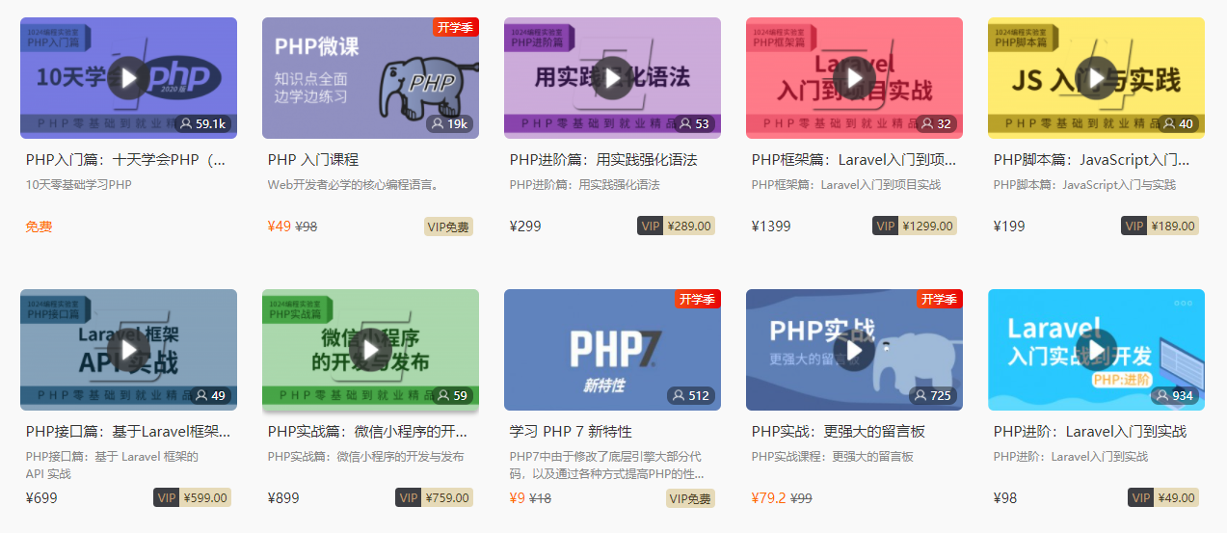The width and height of the screenshot is (1227, 533).
Task: Click the VIP ¥49.00 price badge
Action: tap(1162, 498)
